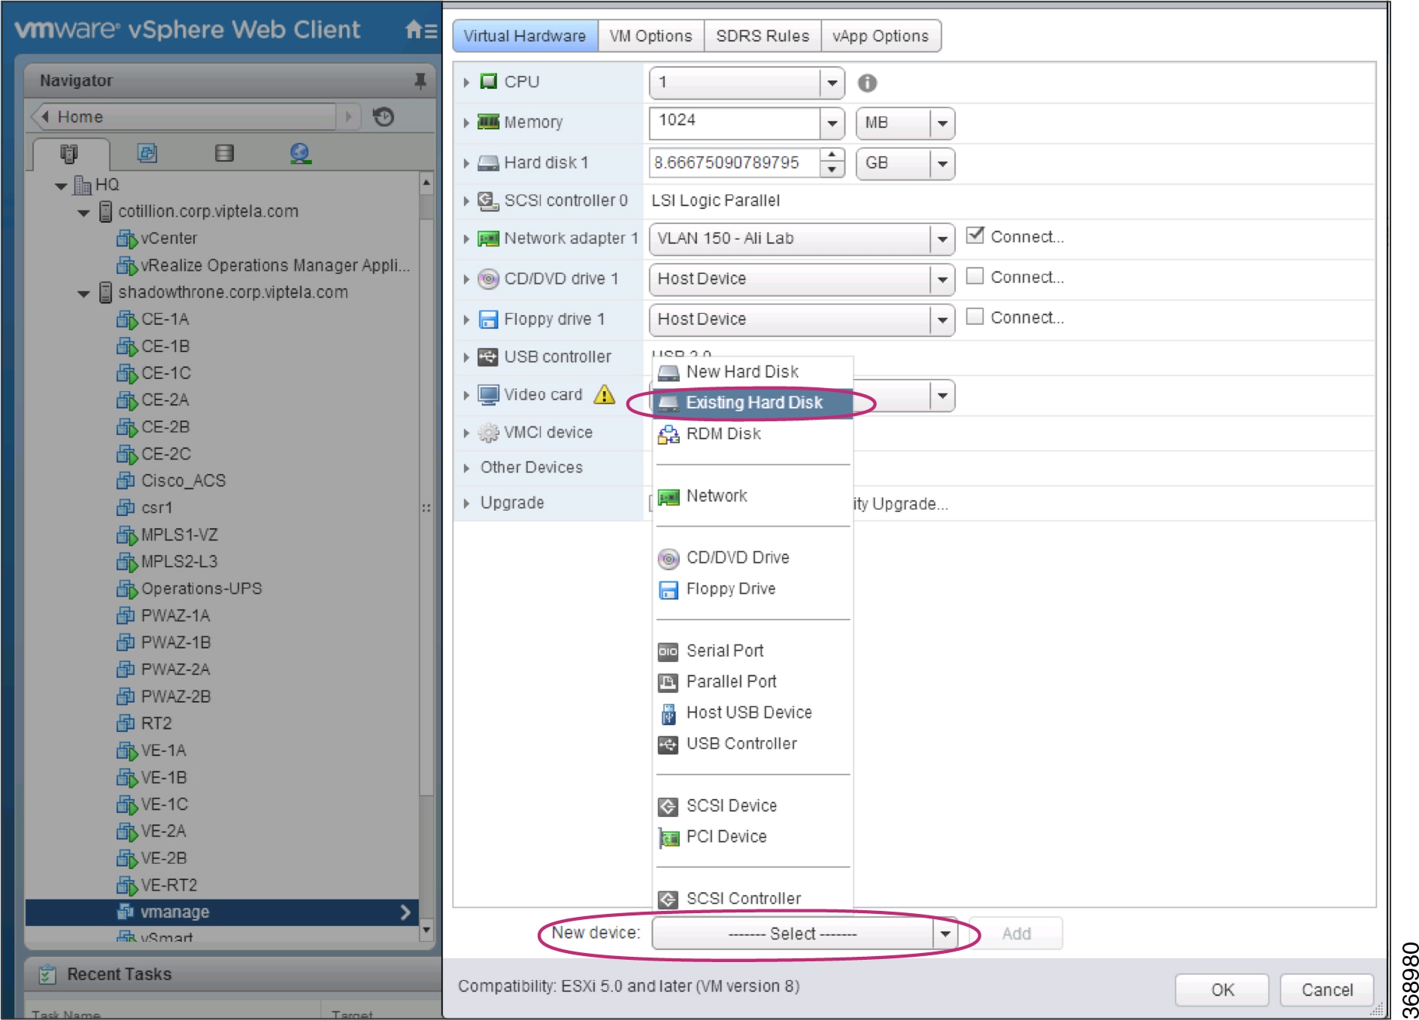The height and width of the screenshot is (1020, 1419).
Task: Click the Memory hardware icon
Action: coord(489,122)
